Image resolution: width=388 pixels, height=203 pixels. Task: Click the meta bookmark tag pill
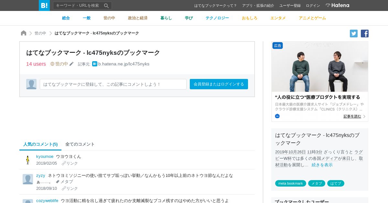pyautogui.click(x=291, y=183)
